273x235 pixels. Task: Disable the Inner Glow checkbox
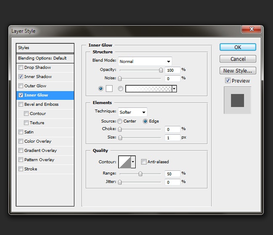[21, 95]
